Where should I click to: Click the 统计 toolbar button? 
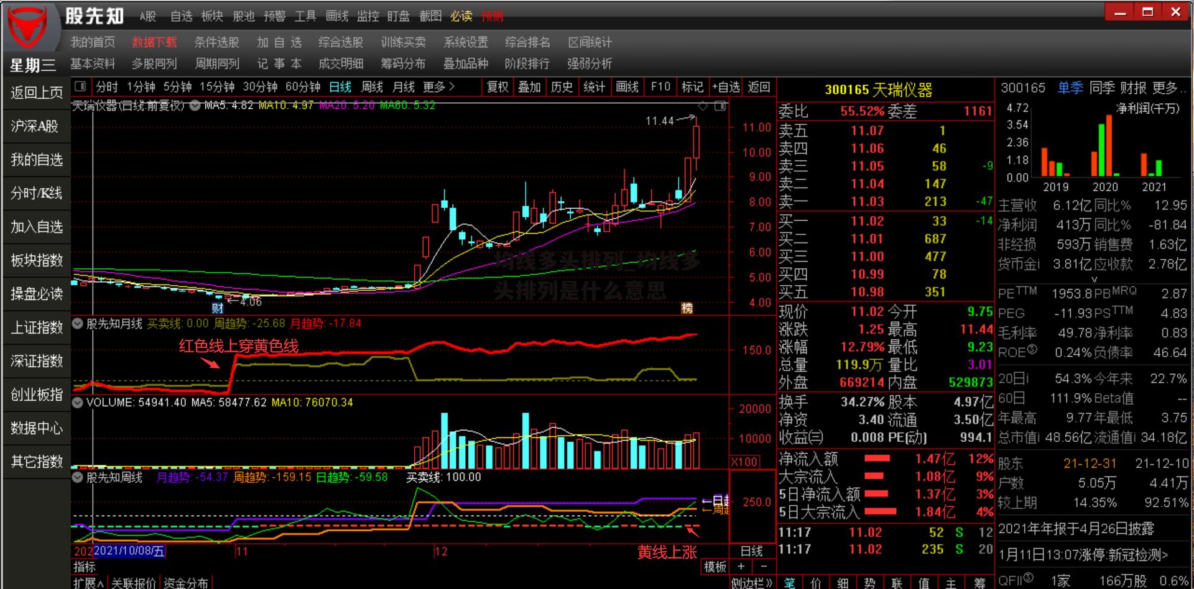(595, 87)
